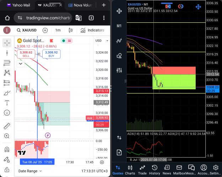The image size is (222, 177).
Task: Go to browser home page
Action: click(7, 18)
